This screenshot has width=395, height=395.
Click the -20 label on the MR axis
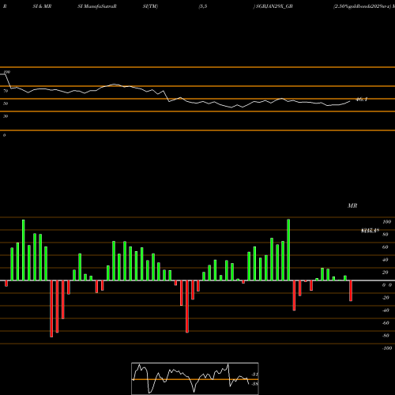pyautogui.click(x=386, y=298)
